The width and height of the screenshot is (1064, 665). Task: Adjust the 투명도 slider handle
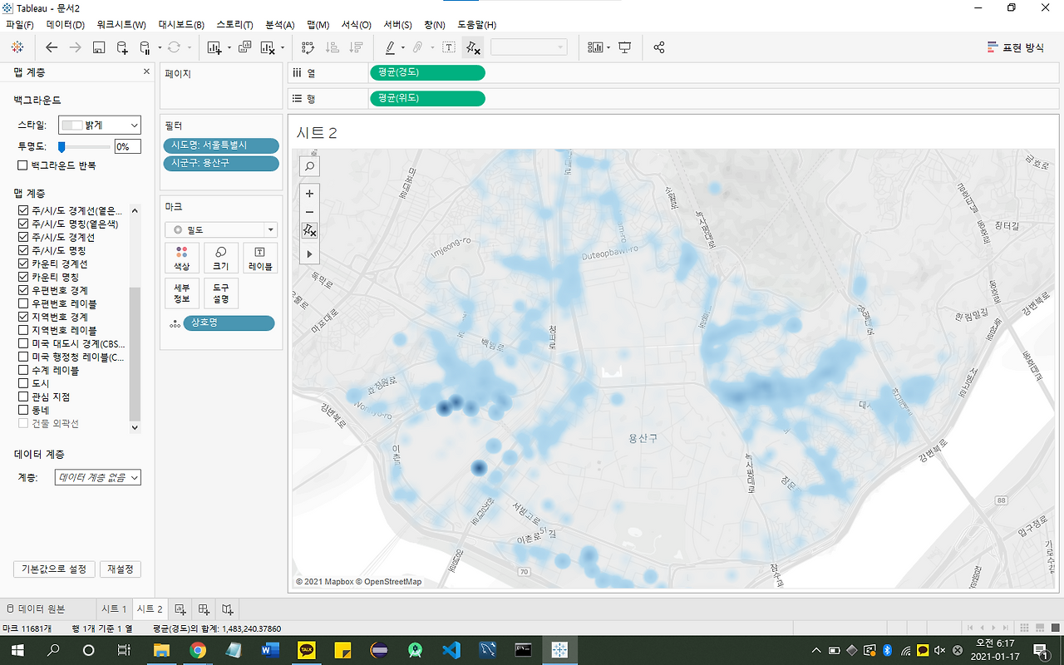coord(62,146)
